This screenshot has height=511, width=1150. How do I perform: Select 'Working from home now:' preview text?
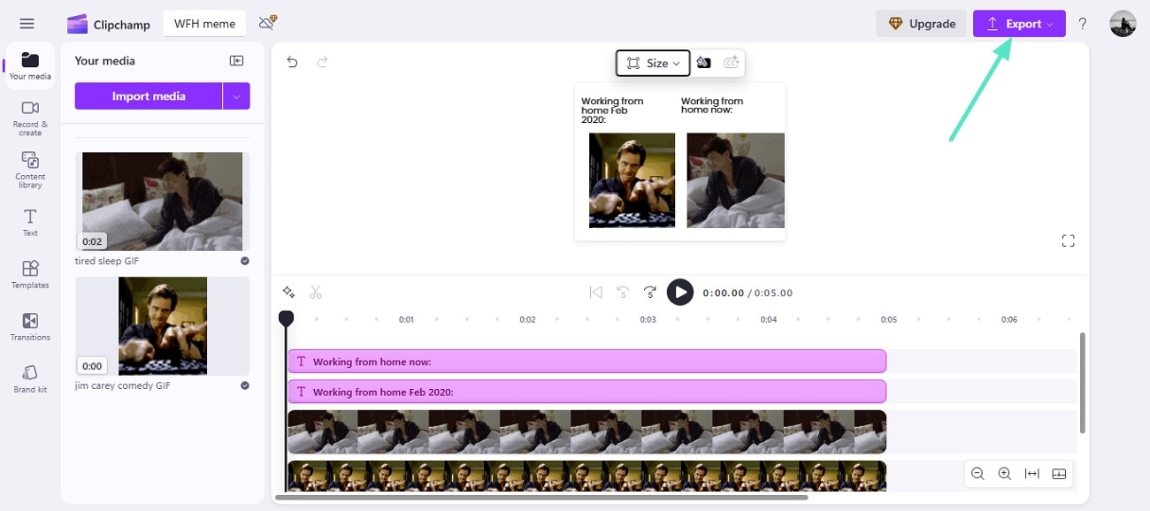712,105
